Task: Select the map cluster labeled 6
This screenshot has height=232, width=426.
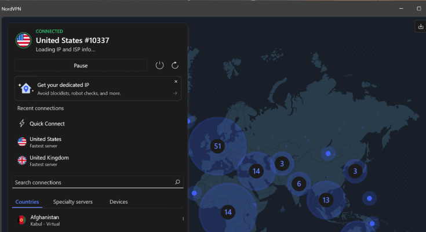Action: (x=299, y=184)
